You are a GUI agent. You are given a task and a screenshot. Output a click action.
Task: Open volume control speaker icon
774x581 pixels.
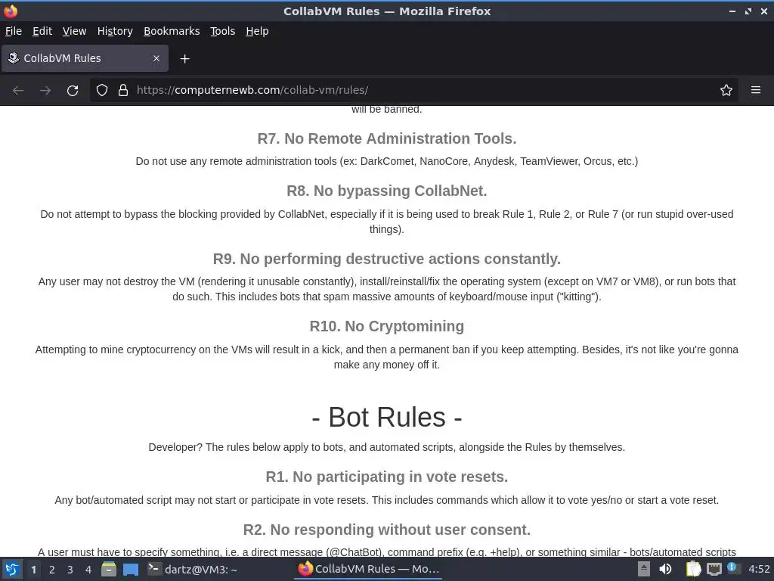coord(665,569)
